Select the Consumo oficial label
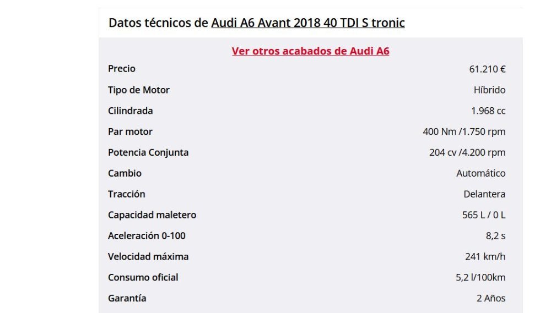The height and width of the screenshot is (313, 551). point(143,277)
